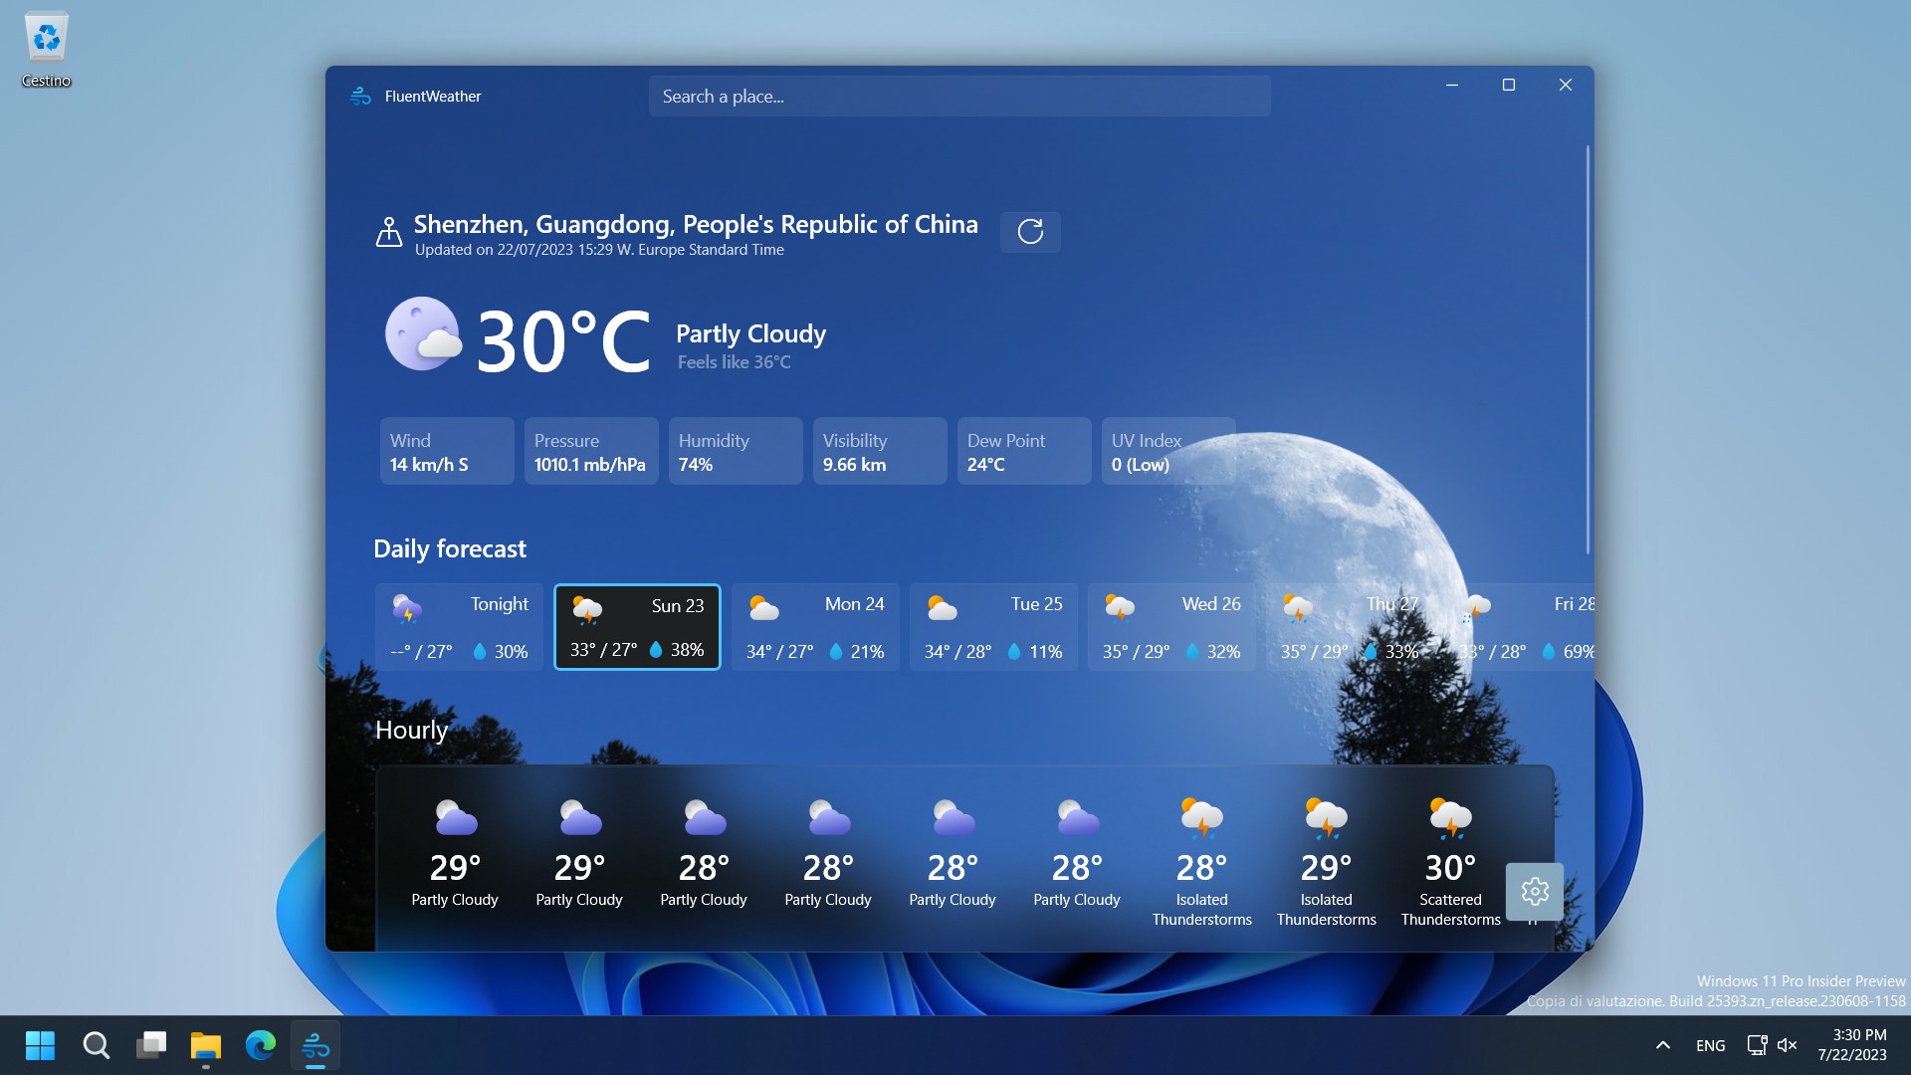Click the FluentWeather wind logo icon

(x=359, y=96)
